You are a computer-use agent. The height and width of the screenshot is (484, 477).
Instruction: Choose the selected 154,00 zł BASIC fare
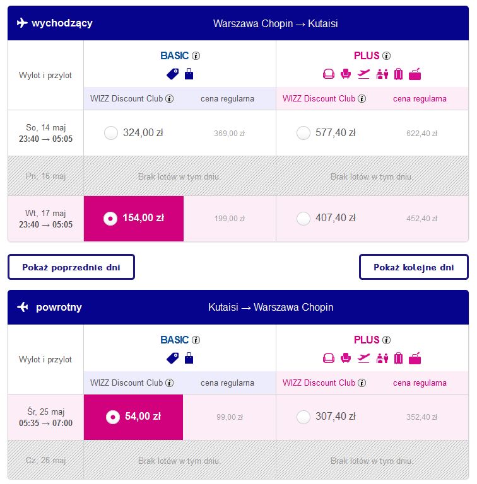pos(134,219)
